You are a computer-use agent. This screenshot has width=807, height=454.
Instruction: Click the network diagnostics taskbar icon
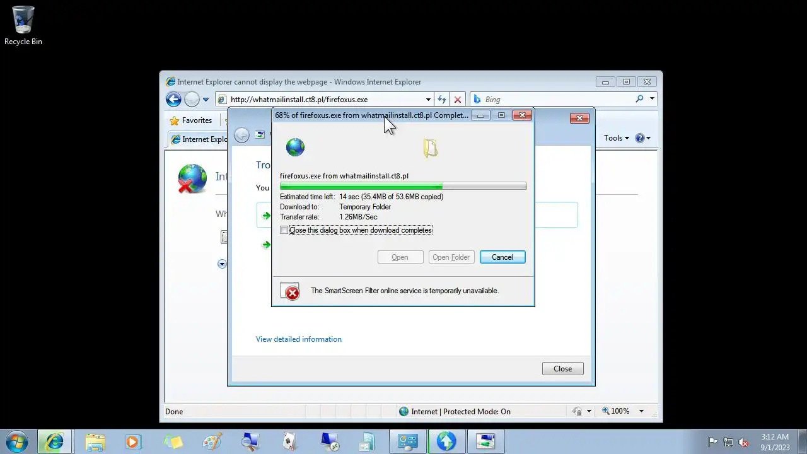[x=485, y=441]
